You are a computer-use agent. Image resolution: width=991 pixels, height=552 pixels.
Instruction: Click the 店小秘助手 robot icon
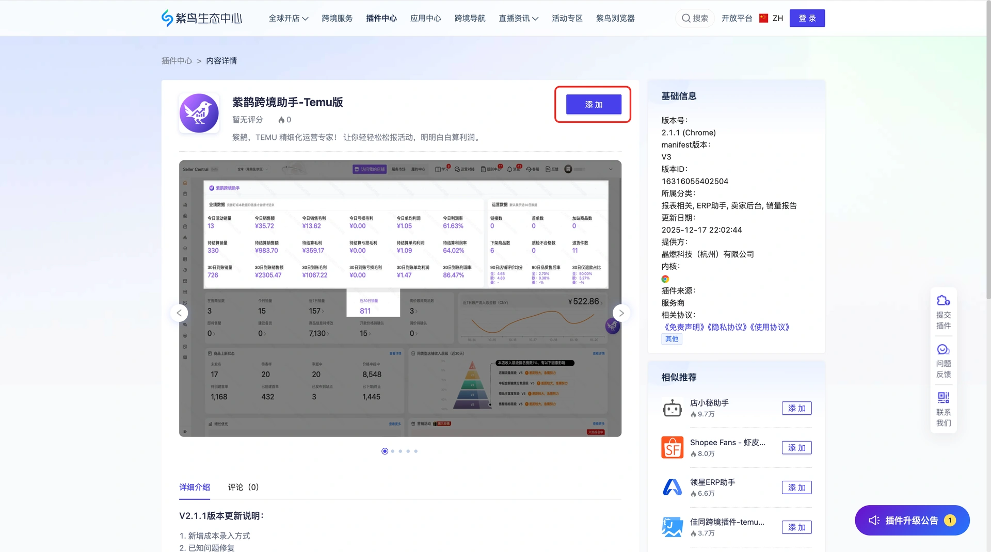pyautogui.click(x=672, y=408)
